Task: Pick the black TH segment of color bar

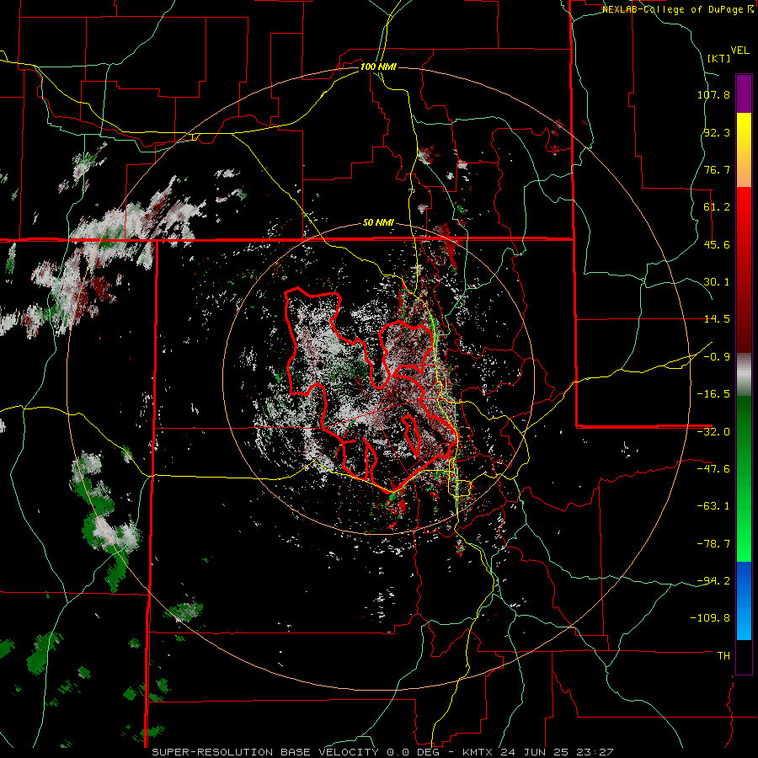Action: pyautogui.click(x=744, y=656)
